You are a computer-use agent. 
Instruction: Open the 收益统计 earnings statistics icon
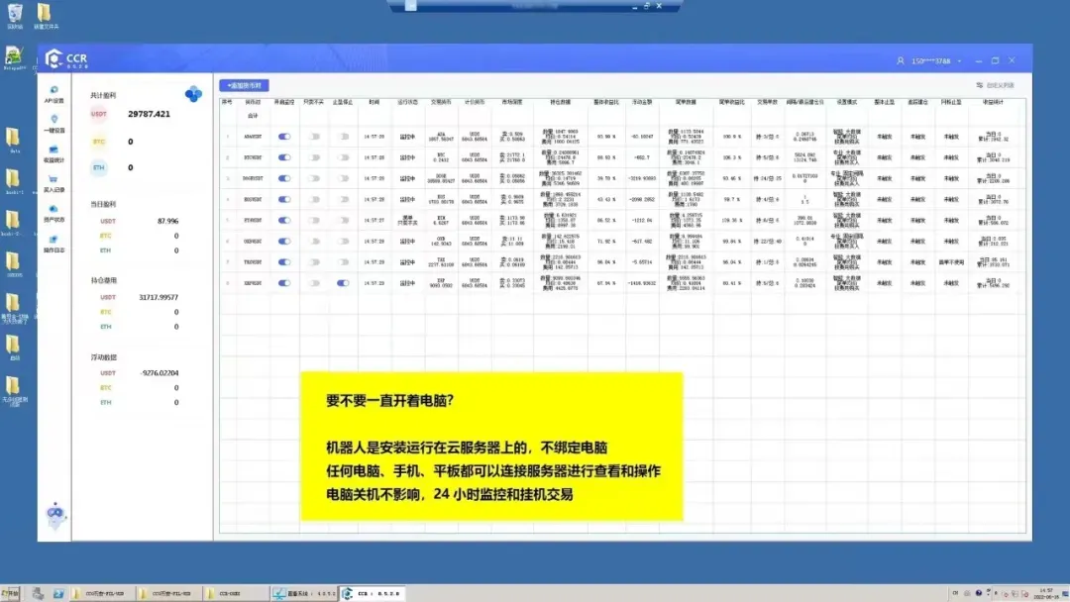pyautogui.click(x=53, y=153)
